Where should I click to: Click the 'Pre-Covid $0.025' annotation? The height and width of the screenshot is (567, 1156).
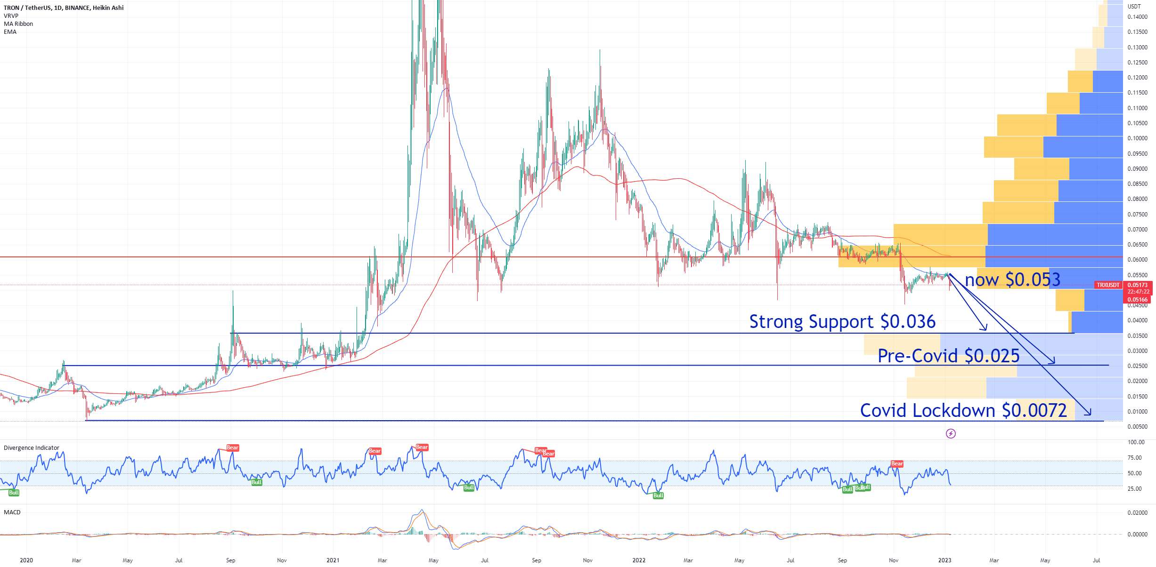[948, 356]
